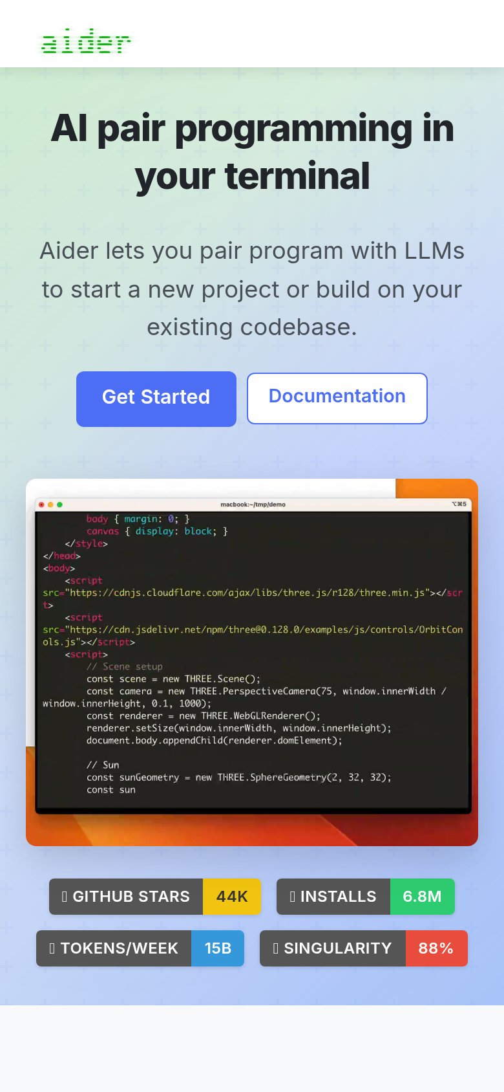Open the GitHub Stars 44K badge

pyautogui.click(x=155, y=897)
